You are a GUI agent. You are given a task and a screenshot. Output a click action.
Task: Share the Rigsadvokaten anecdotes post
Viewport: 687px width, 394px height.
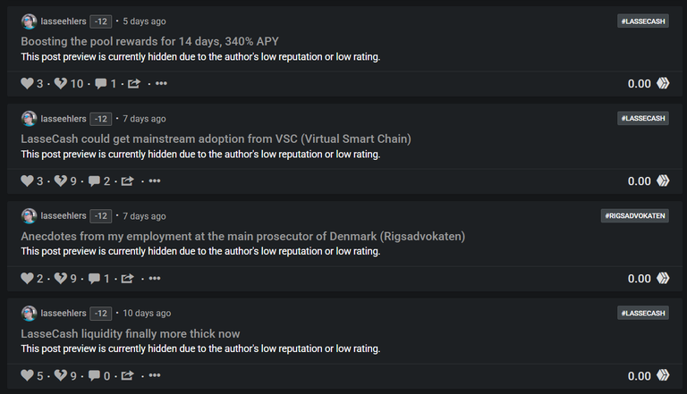point(128,279)
